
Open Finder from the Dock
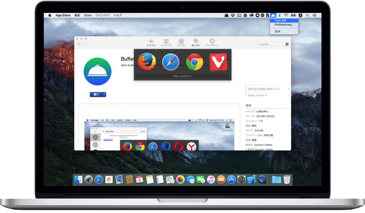point(78,180)
